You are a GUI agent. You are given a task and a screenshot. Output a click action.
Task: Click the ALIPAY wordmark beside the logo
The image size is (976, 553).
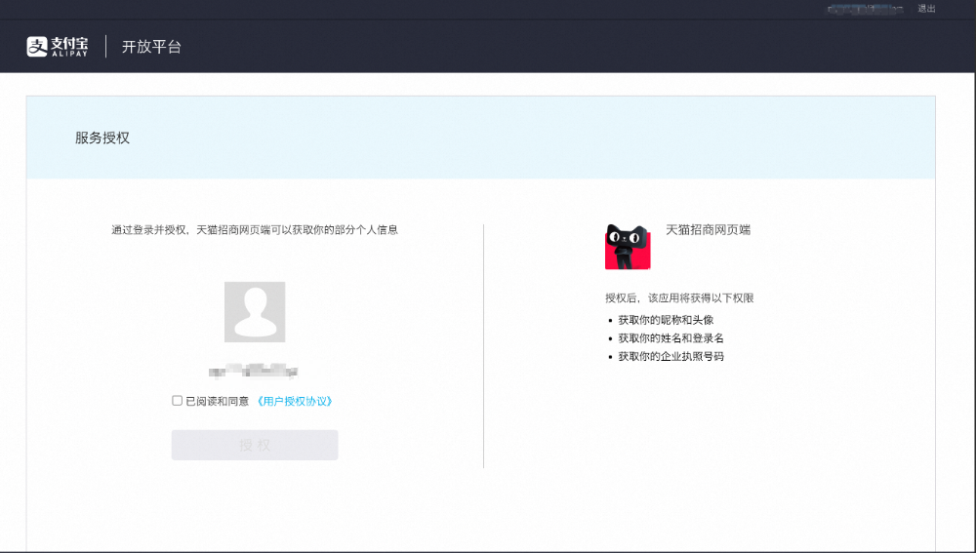coord(68,54)
